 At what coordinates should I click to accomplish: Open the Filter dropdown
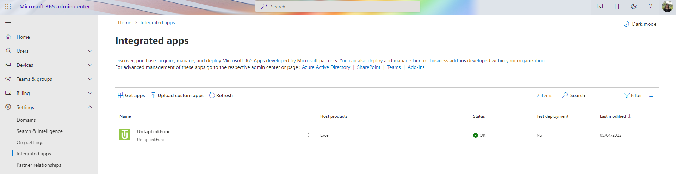tap(633, 95)
